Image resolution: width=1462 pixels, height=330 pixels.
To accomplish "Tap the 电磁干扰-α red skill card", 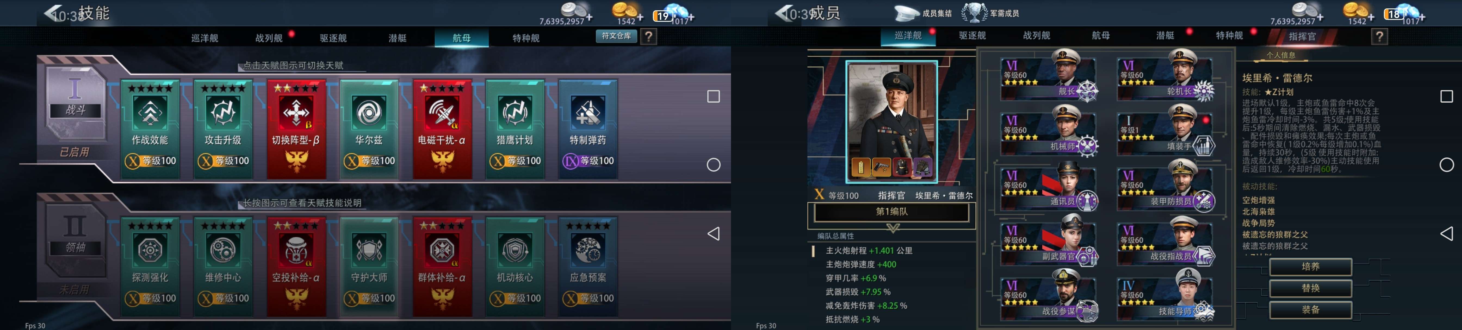I will click(442, 129).
